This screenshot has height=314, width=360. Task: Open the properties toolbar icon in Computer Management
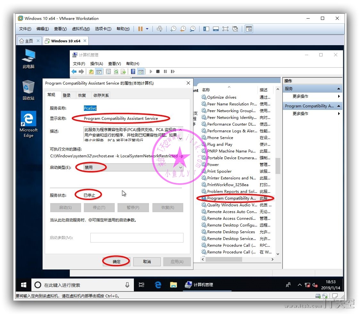tap(108, 72)
